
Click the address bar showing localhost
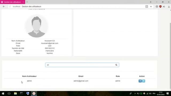pyautogui.click(x=76, y=6)
